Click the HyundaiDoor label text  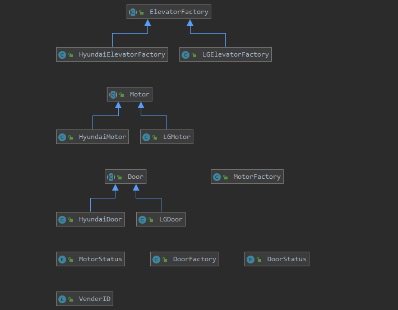pos(100,219)
